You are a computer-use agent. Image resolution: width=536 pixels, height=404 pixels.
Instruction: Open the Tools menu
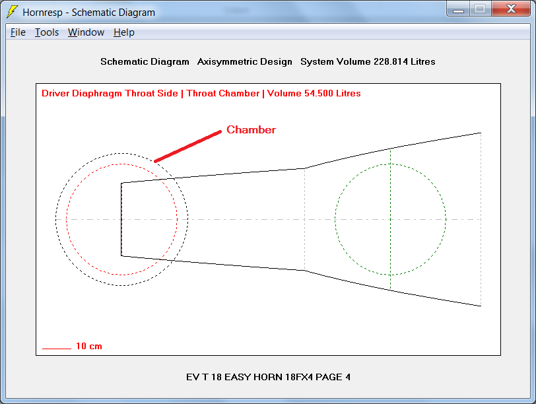click(x=47, y=32)
